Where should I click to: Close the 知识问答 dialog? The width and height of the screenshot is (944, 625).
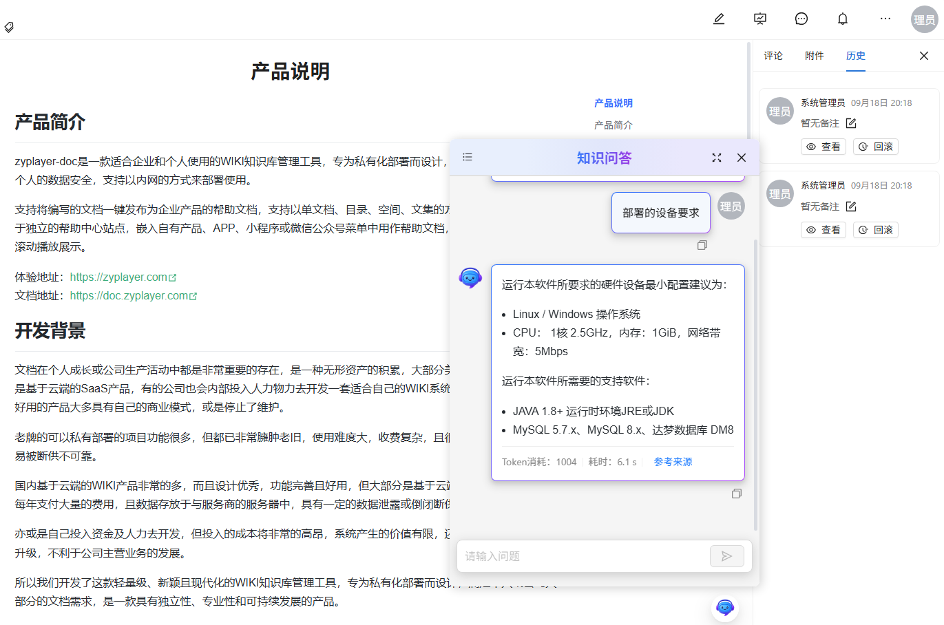click(742, 158)
